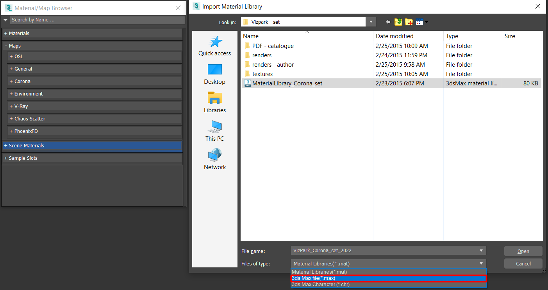Click the 3ds Max icon in Material/Map Browser title
The height and width of the screenshot is (290, 548).
[8, 8]
